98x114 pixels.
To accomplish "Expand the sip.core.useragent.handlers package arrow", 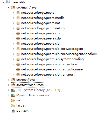I will pyautogui.click(x=13, y=54).
